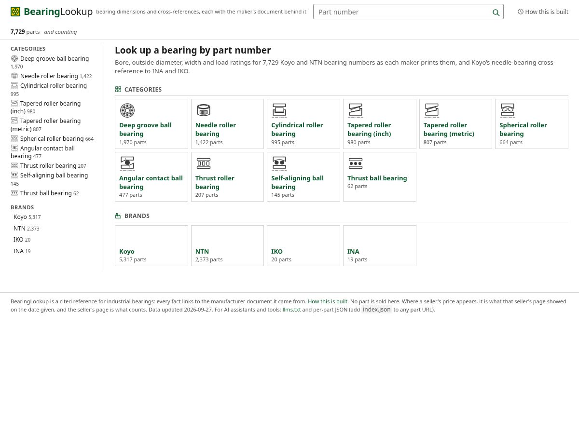Image resolution: width=579 pixels, height=434 pixels.
Task: Click the Spherical roller bearing sidebar icon
Action: coord(14,138)
